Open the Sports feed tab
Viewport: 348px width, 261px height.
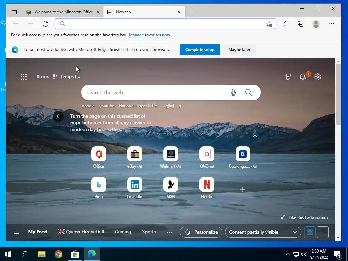(149, 232)
